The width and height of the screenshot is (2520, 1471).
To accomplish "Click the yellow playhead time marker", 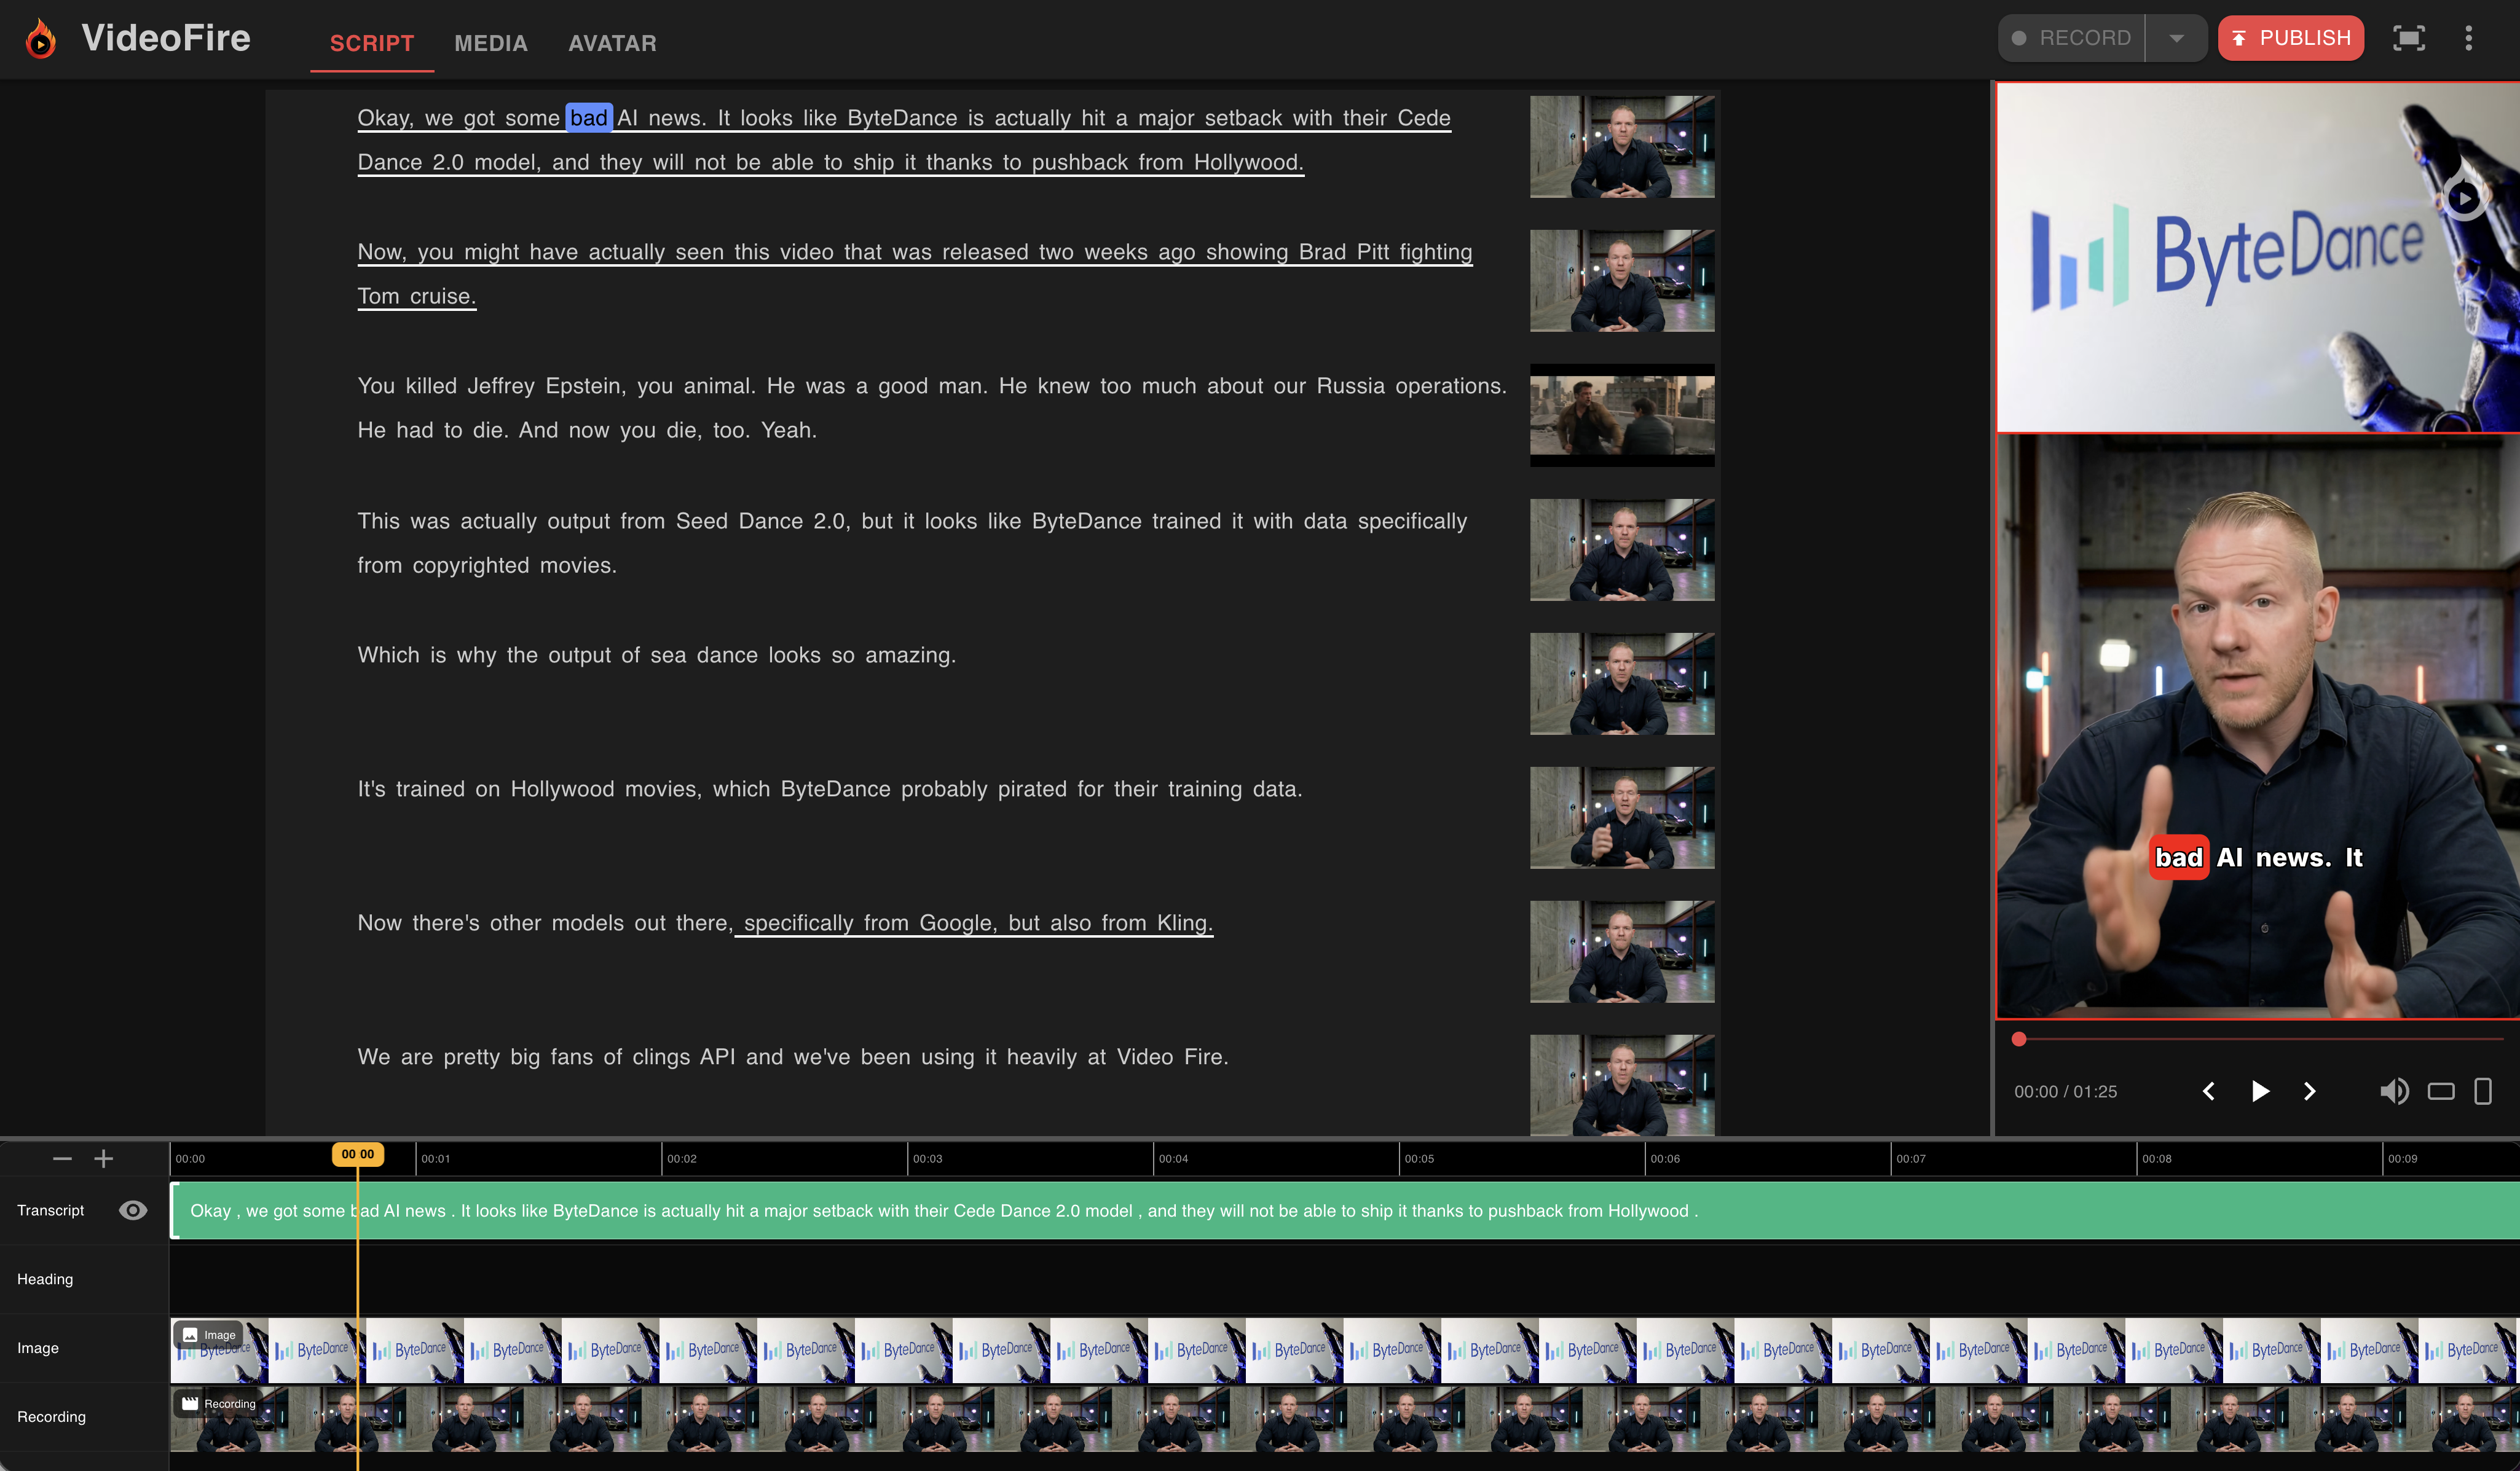I will (x=358, y=1154).
